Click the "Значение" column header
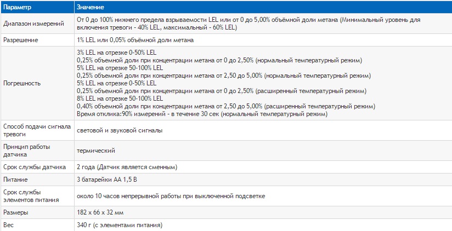Screen dimensions: 452x231 [92, 8]
